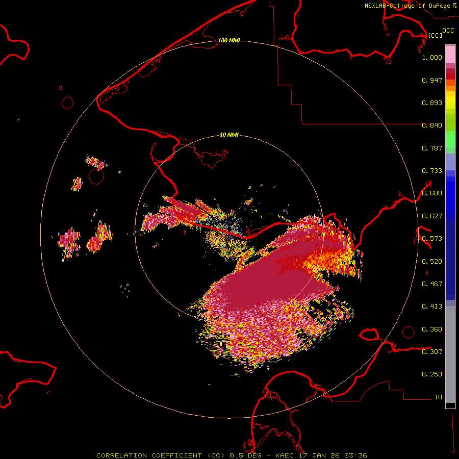Screen dimensions: 459x459
Task: Click the 0.467 legend value
Action: click(x=432, y=284)
